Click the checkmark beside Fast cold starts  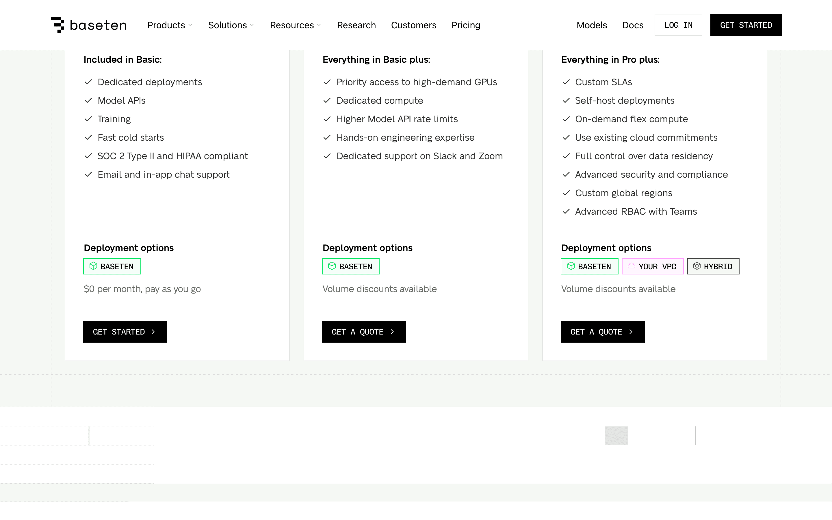[x=88, y=138]
